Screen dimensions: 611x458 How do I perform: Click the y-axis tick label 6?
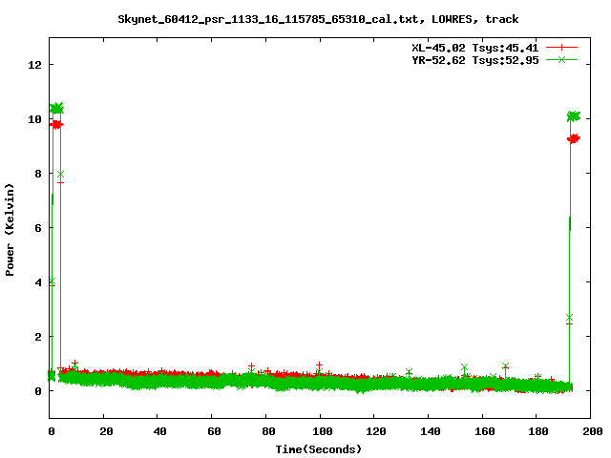pyautogui.click(x=38, y=228)
